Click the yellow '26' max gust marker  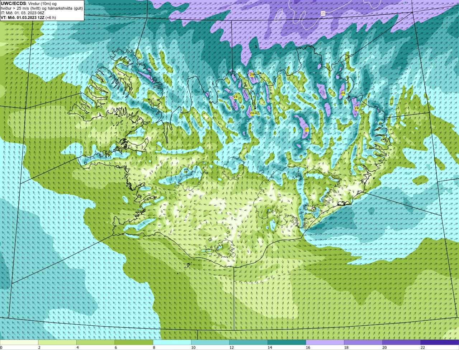tap(343, 93)
